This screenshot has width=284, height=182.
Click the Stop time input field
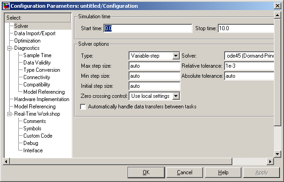point(246,28)
